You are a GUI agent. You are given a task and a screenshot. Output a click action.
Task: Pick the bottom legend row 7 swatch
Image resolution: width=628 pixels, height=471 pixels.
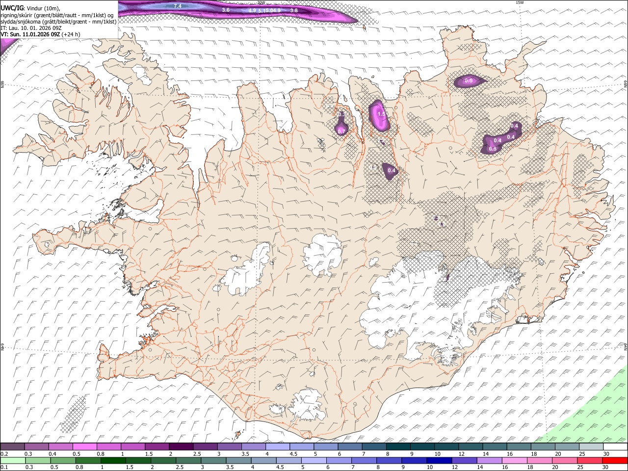point(364,460)
